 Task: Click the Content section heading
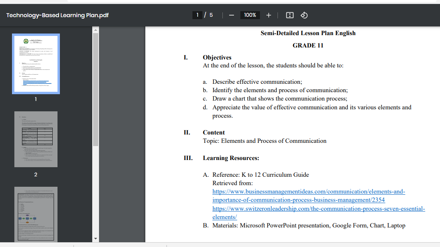click(214, 132)
